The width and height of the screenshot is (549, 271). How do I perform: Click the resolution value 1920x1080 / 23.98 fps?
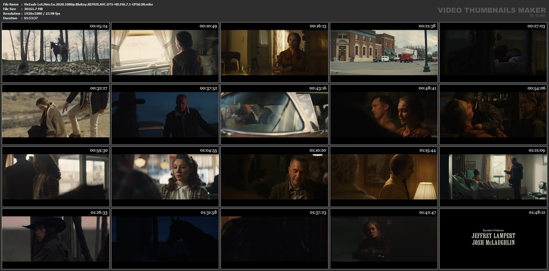coord(42,14)
